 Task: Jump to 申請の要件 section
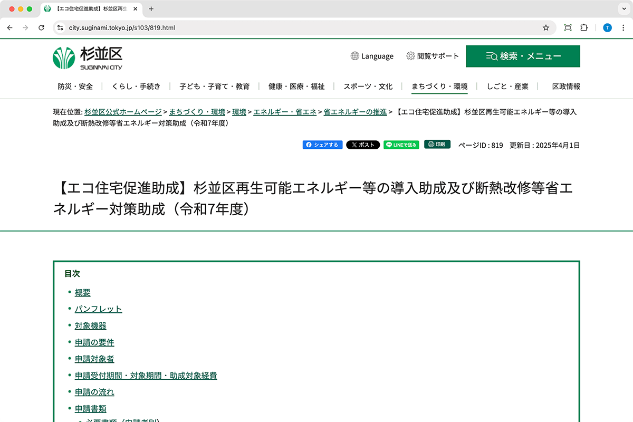[x=94, y=342]
